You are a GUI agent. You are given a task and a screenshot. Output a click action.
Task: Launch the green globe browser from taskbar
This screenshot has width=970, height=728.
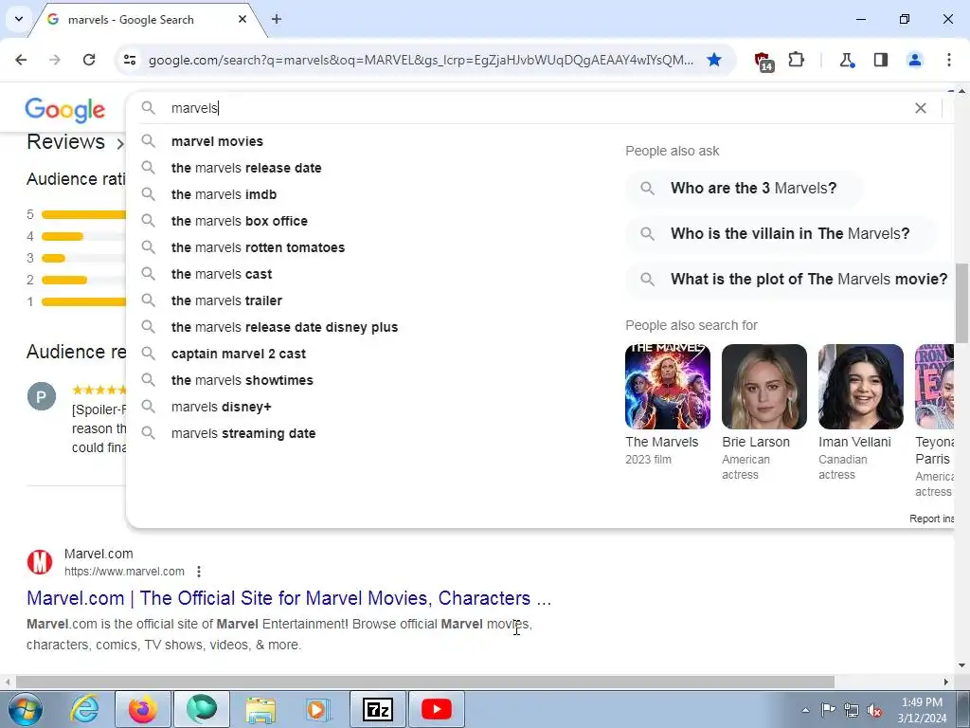(202, 709)
